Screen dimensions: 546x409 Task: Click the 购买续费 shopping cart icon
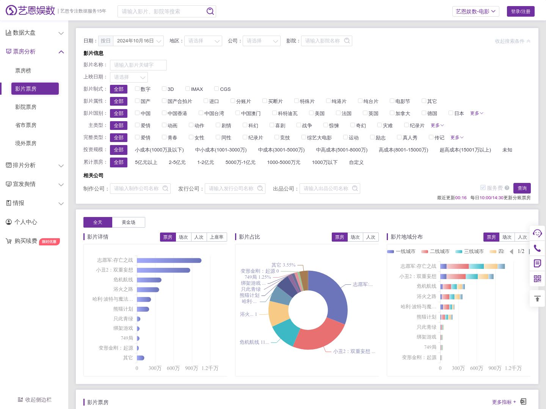pyautogui.click(x=8, y=241)
